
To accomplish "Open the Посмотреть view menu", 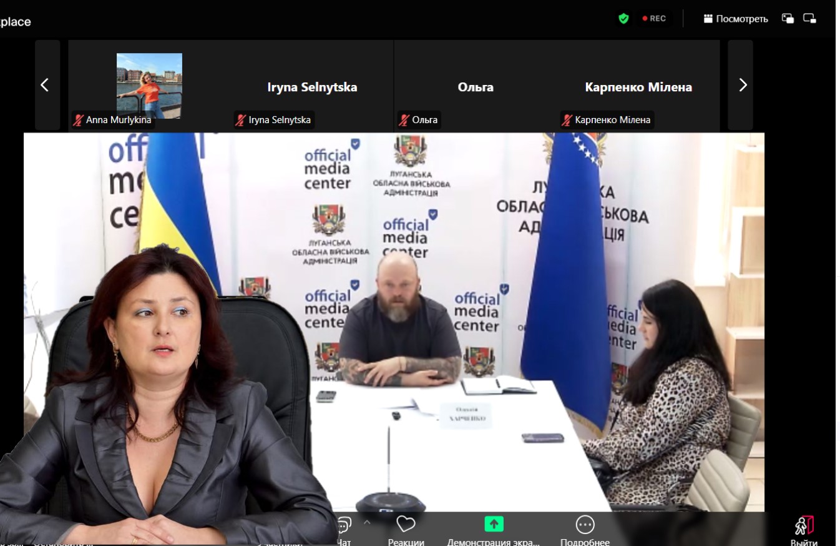I will tap(736, 19).
